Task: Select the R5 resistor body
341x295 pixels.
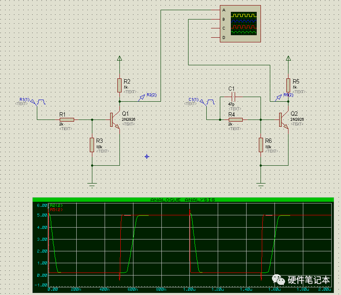Action: coord(288,85)
